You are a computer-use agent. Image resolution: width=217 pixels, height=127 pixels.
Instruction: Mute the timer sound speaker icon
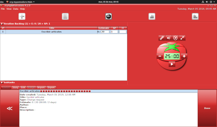pos(169,38)
